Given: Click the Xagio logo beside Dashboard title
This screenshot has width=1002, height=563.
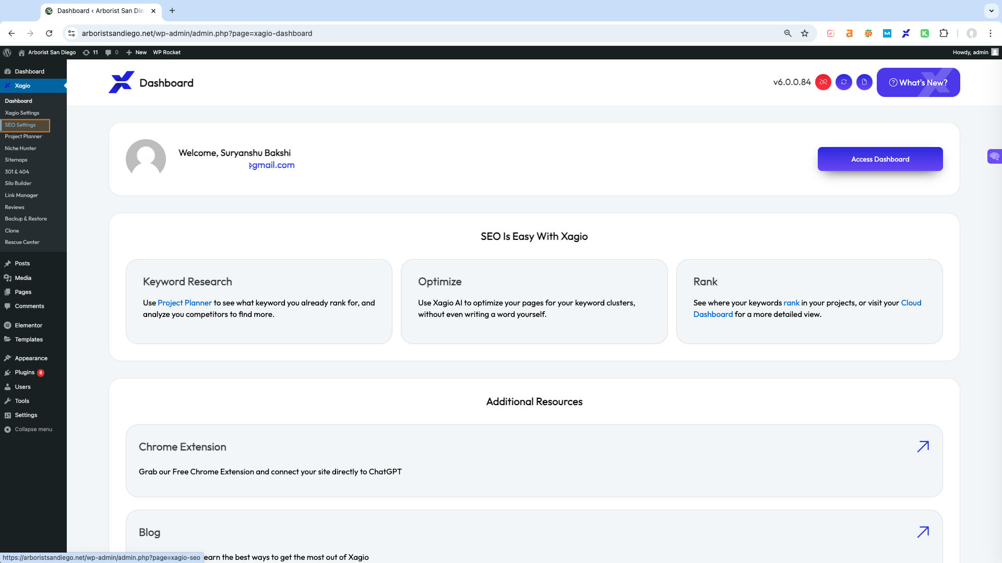Looking at the screenshot, I should (121, 82).
